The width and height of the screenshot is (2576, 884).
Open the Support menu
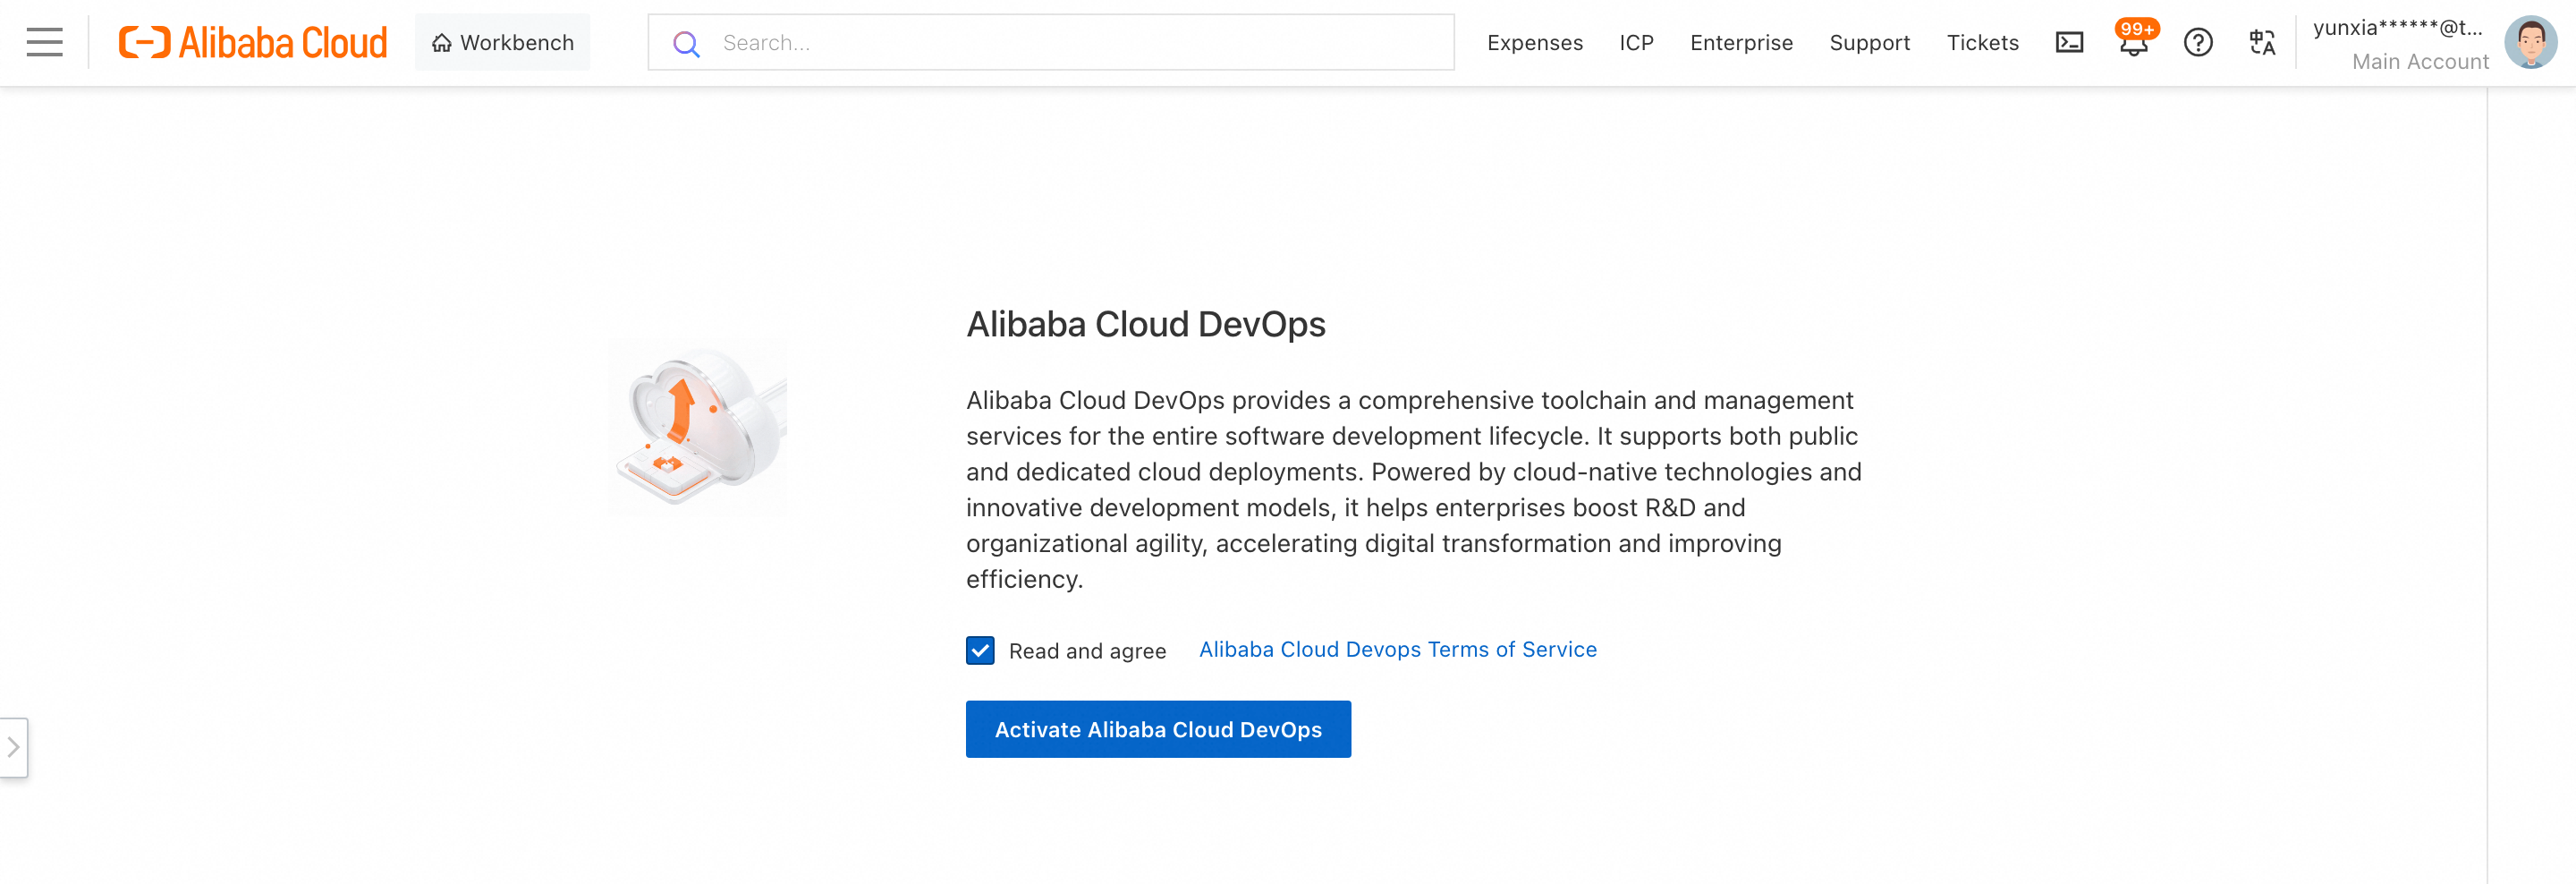1869,43
